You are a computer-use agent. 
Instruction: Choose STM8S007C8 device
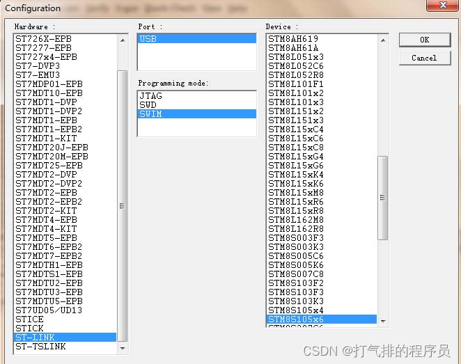322,274
